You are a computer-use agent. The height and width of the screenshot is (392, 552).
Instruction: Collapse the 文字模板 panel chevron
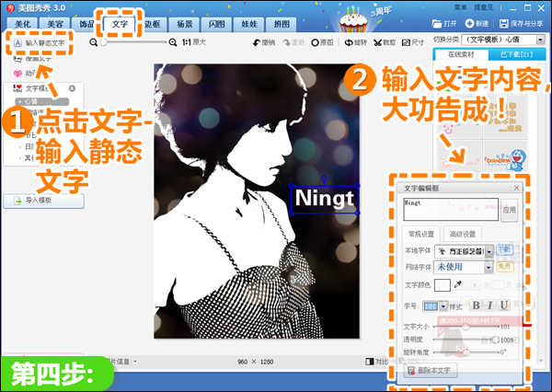(x=72, y=88)
